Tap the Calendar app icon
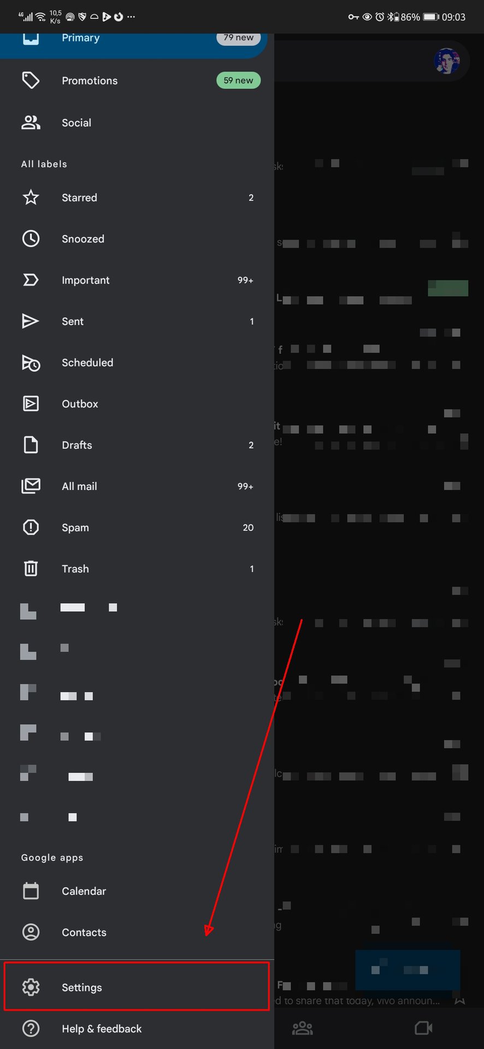Screen dimensions: 484x1049 31,891
